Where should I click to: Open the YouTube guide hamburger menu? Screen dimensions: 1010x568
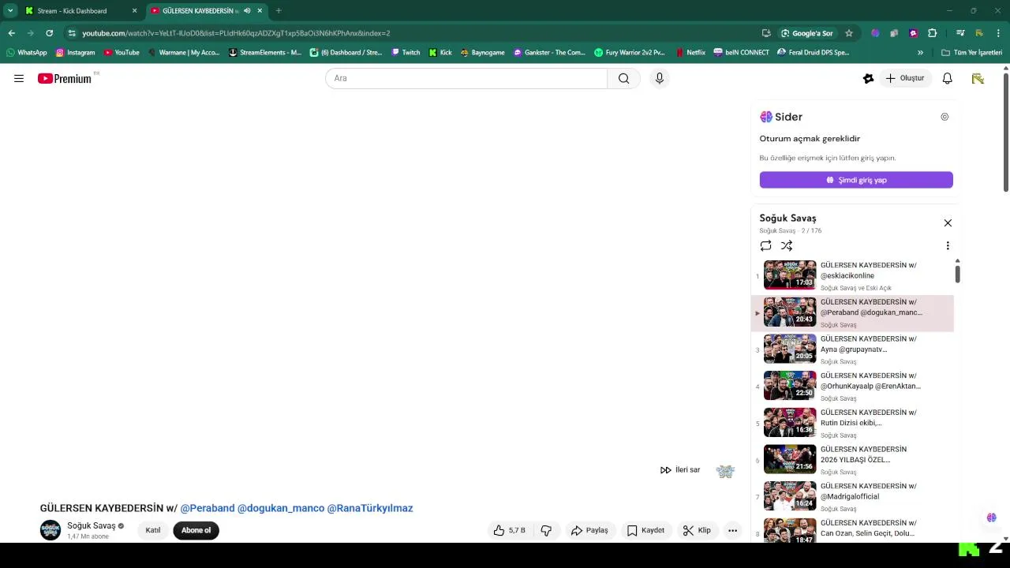(19, 78)
